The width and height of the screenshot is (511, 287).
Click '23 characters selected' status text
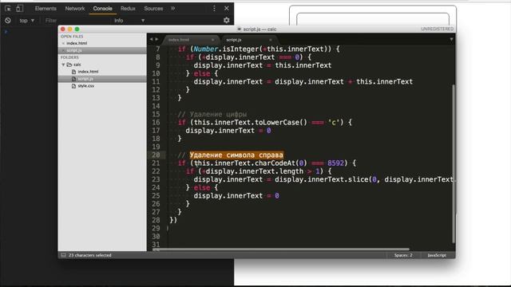coord(90,255)
